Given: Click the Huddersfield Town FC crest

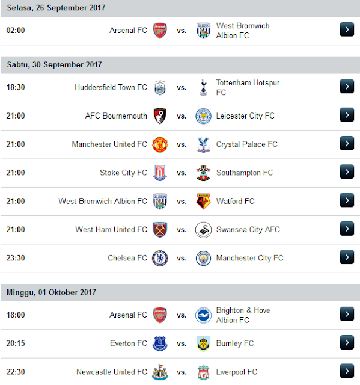Looking at the screenshot, I should coord(160,88).
